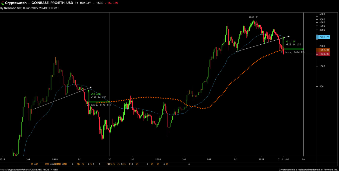Click the 6000 level on price axis
Screen dimensions: 339x171
(x=322, y=14)
